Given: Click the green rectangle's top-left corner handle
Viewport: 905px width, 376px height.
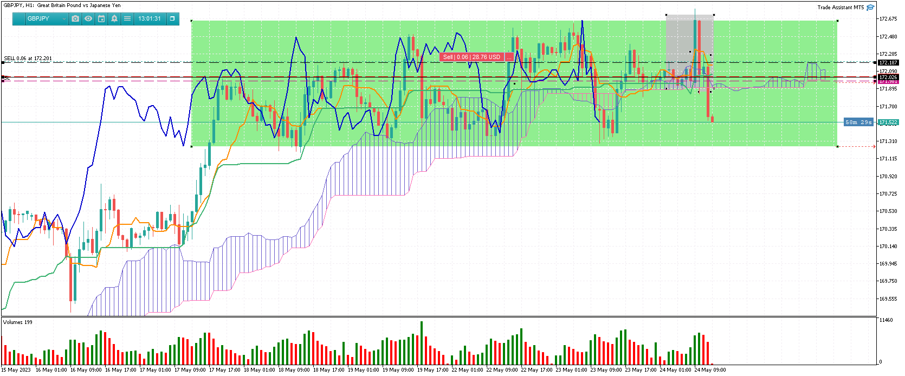Looking at the screenshot, I should pos(192,21).
